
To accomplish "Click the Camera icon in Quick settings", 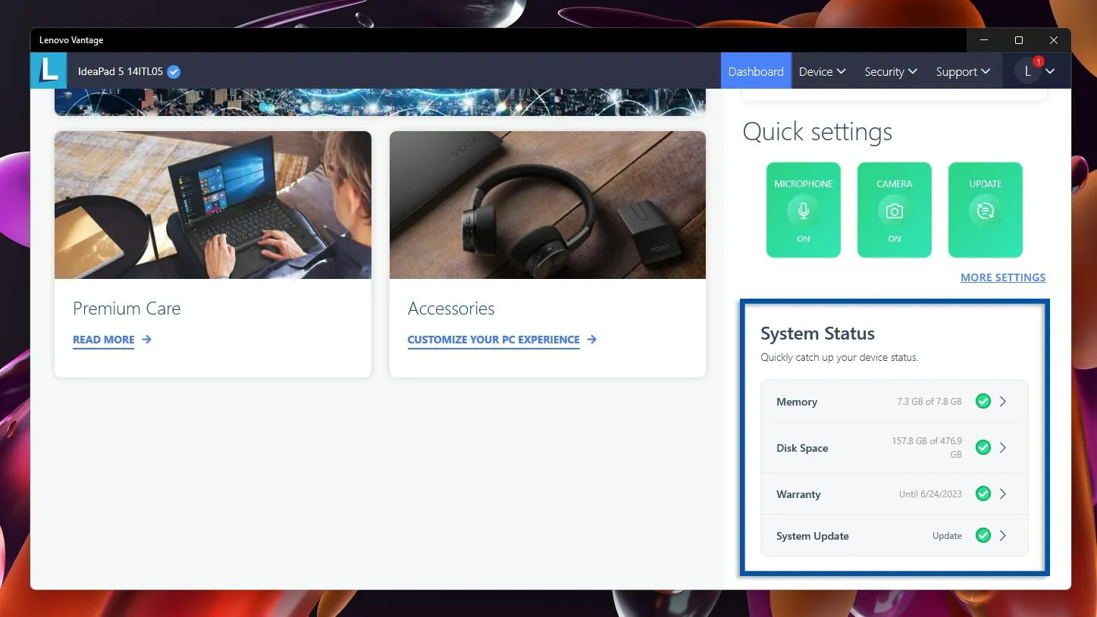I will point(894,210).
